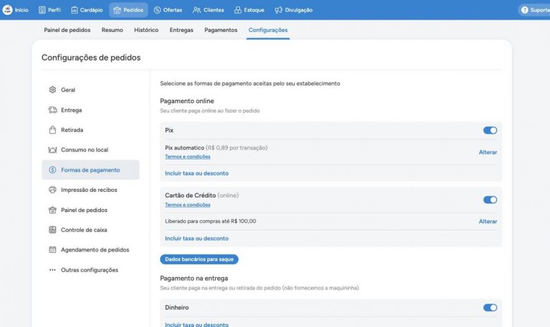Click the Divulgação megaphone icon
The height and width of the screenshot is (327, 550).
279,10
